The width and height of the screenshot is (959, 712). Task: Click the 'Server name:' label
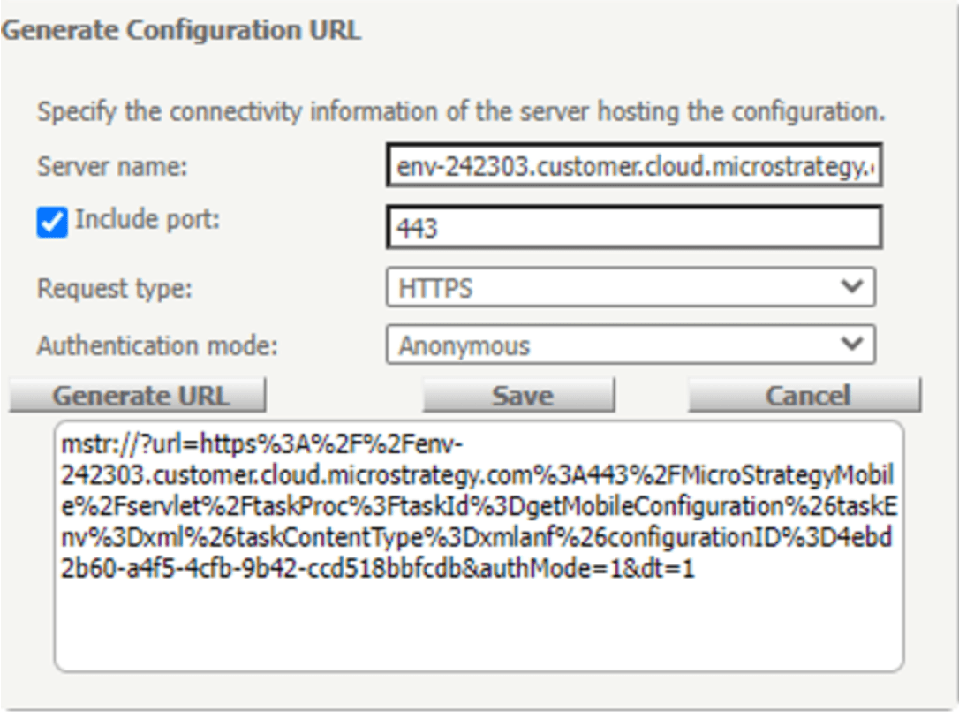(x=111, y=167)
